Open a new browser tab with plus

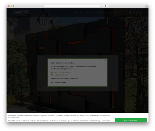tap(147, 7)
